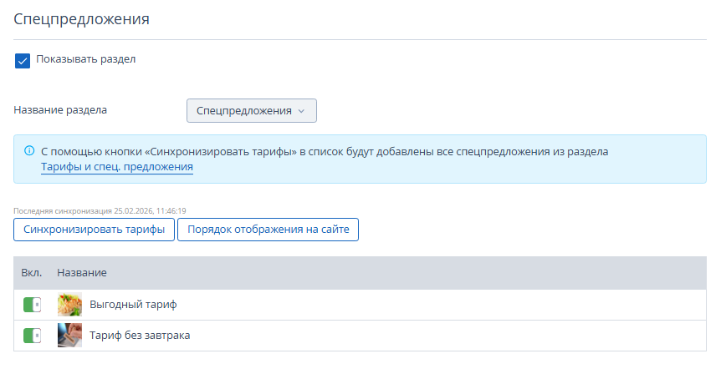721x374 pixels.
Task: Click the «Вкл.» column header
Action: pos(32,273)
